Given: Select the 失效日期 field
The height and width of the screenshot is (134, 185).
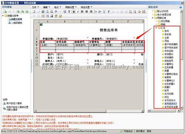Looking at the screenshot, I should [x=169, y=94].
